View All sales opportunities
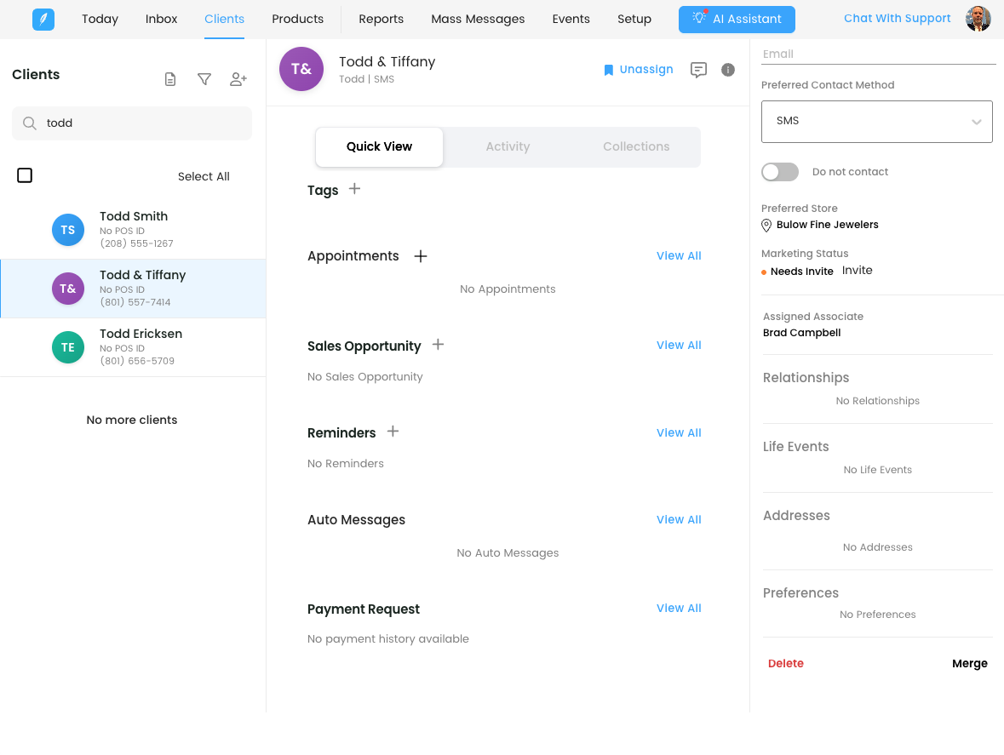 679,346
